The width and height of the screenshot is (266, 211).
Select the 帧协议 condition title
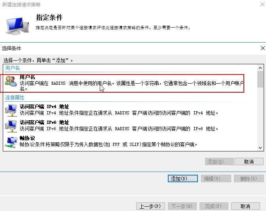(x=27, y=138)
